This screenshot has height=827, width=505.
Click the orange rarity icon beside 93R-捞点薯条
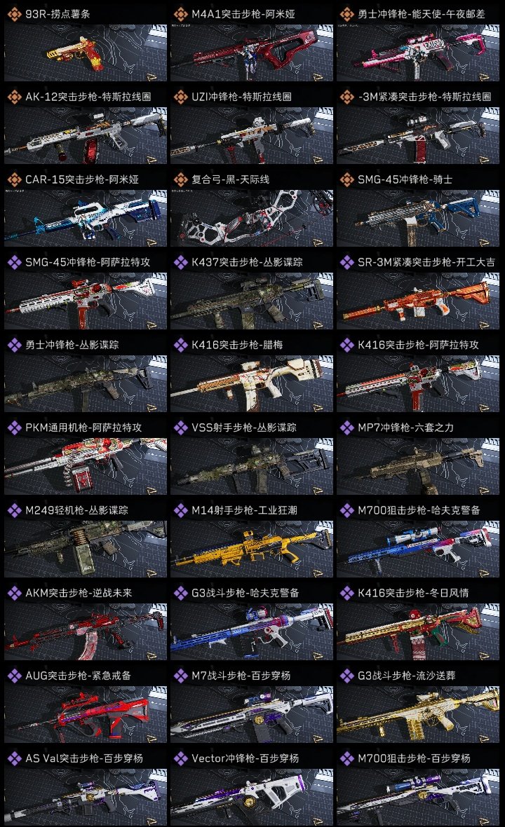coord(14,14)
